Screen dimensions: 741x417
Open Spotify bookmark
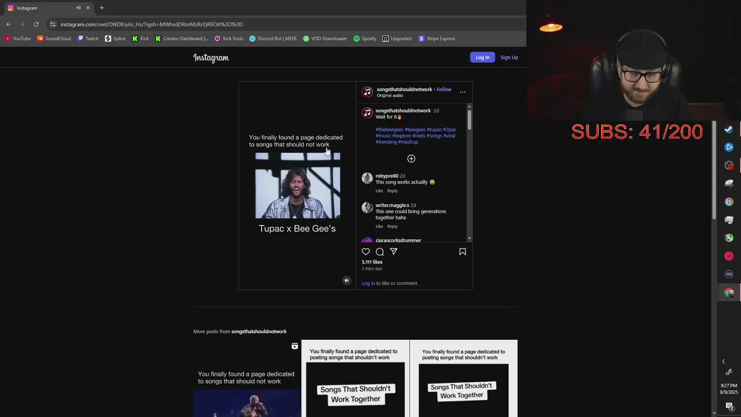[365, 39]
